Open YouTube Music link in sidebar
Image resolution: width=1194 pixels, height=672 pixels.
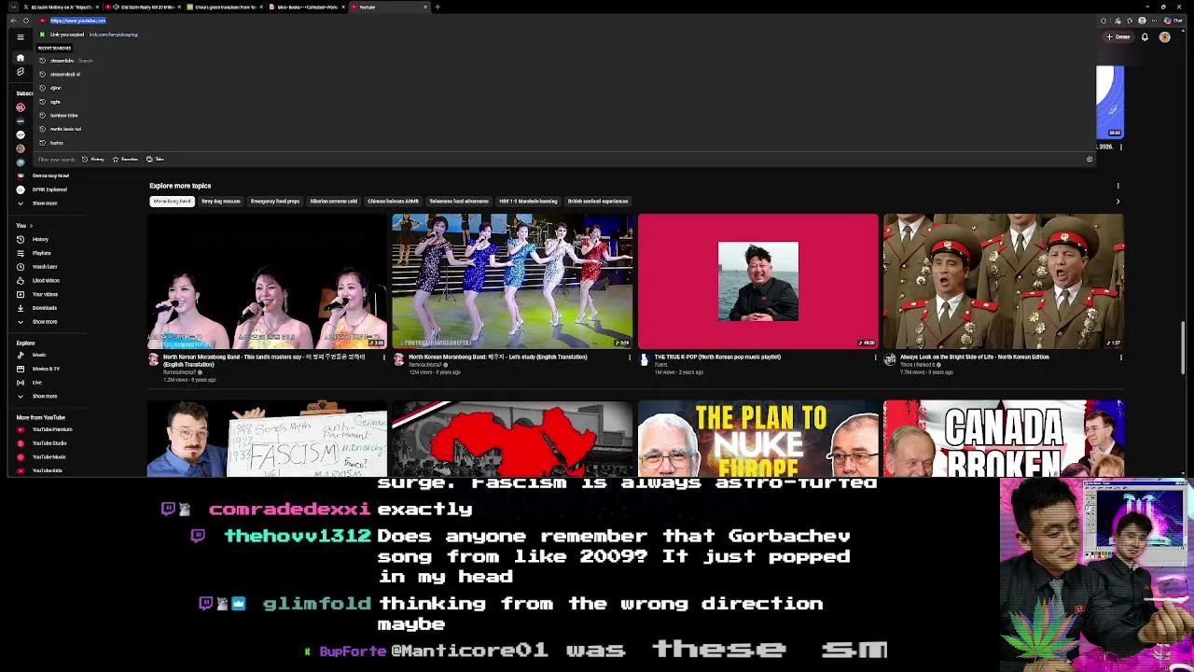pos(41,456)
